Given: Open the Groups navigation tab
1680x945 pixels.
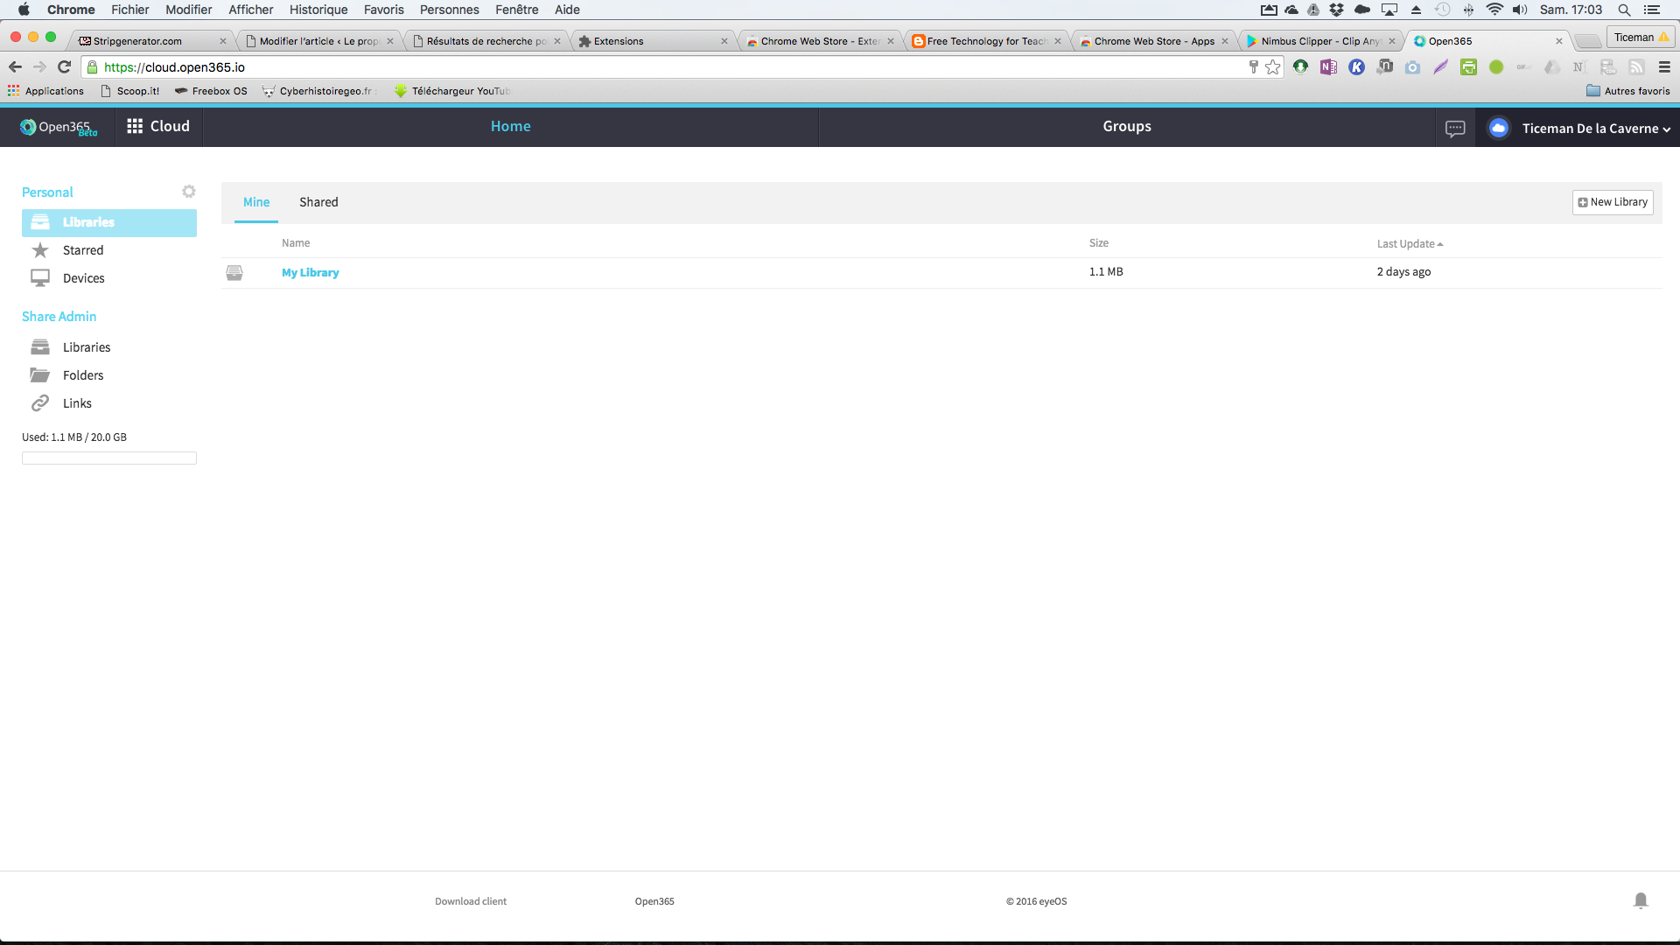Looking at the screenshot, I should 1126,126.
